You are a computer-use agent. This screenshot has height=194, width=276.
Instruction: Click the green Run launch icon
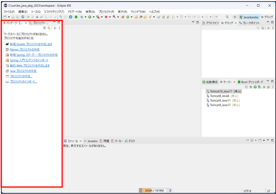click(x=89, y=17)
